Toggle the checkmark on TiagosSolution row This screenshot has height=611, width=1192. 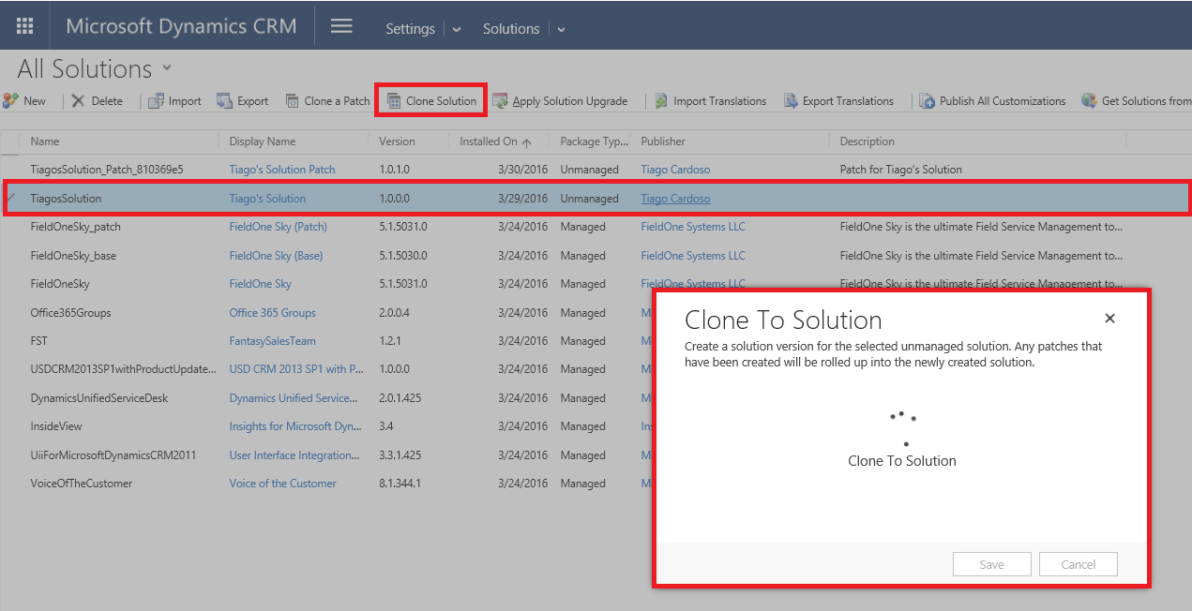coord(11,198)
